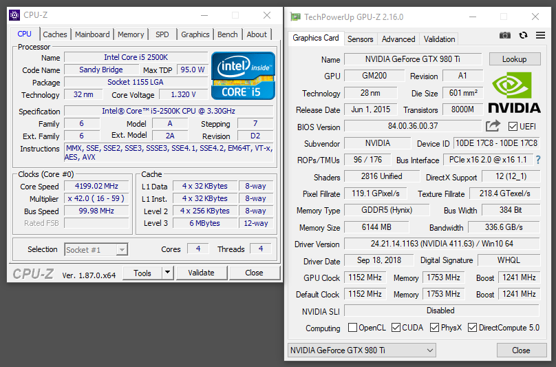Click the Bus Width value 384 Bit

[x=511, y=210]
